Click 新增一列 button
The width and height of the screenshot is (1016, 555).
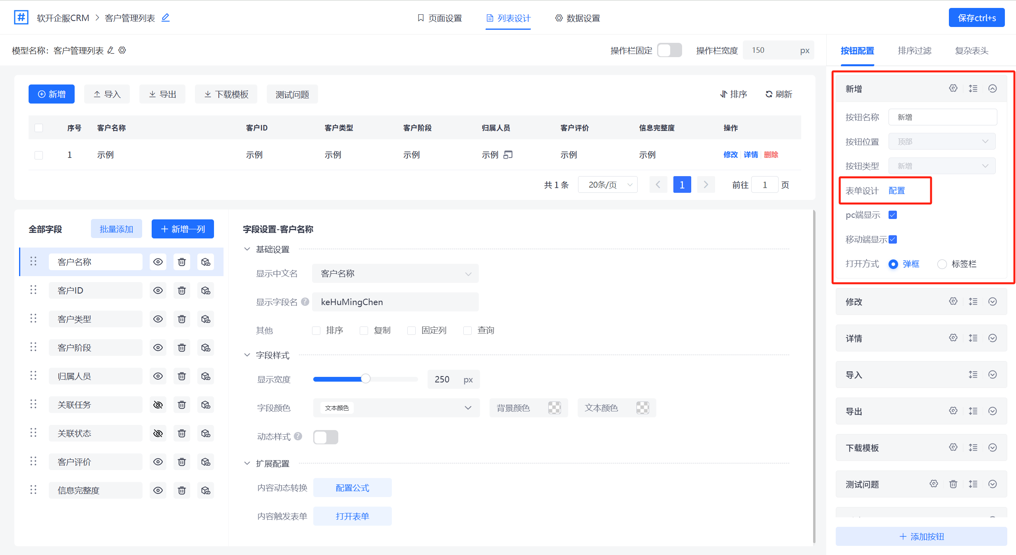click(x=183, y=229)
